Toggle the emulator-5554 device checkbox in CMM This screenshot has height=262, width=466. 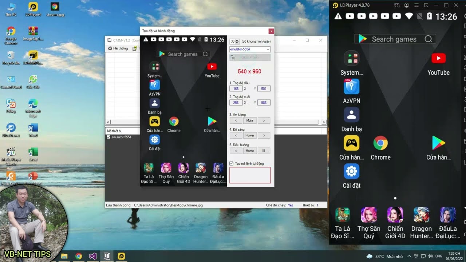tap(108, 137)
